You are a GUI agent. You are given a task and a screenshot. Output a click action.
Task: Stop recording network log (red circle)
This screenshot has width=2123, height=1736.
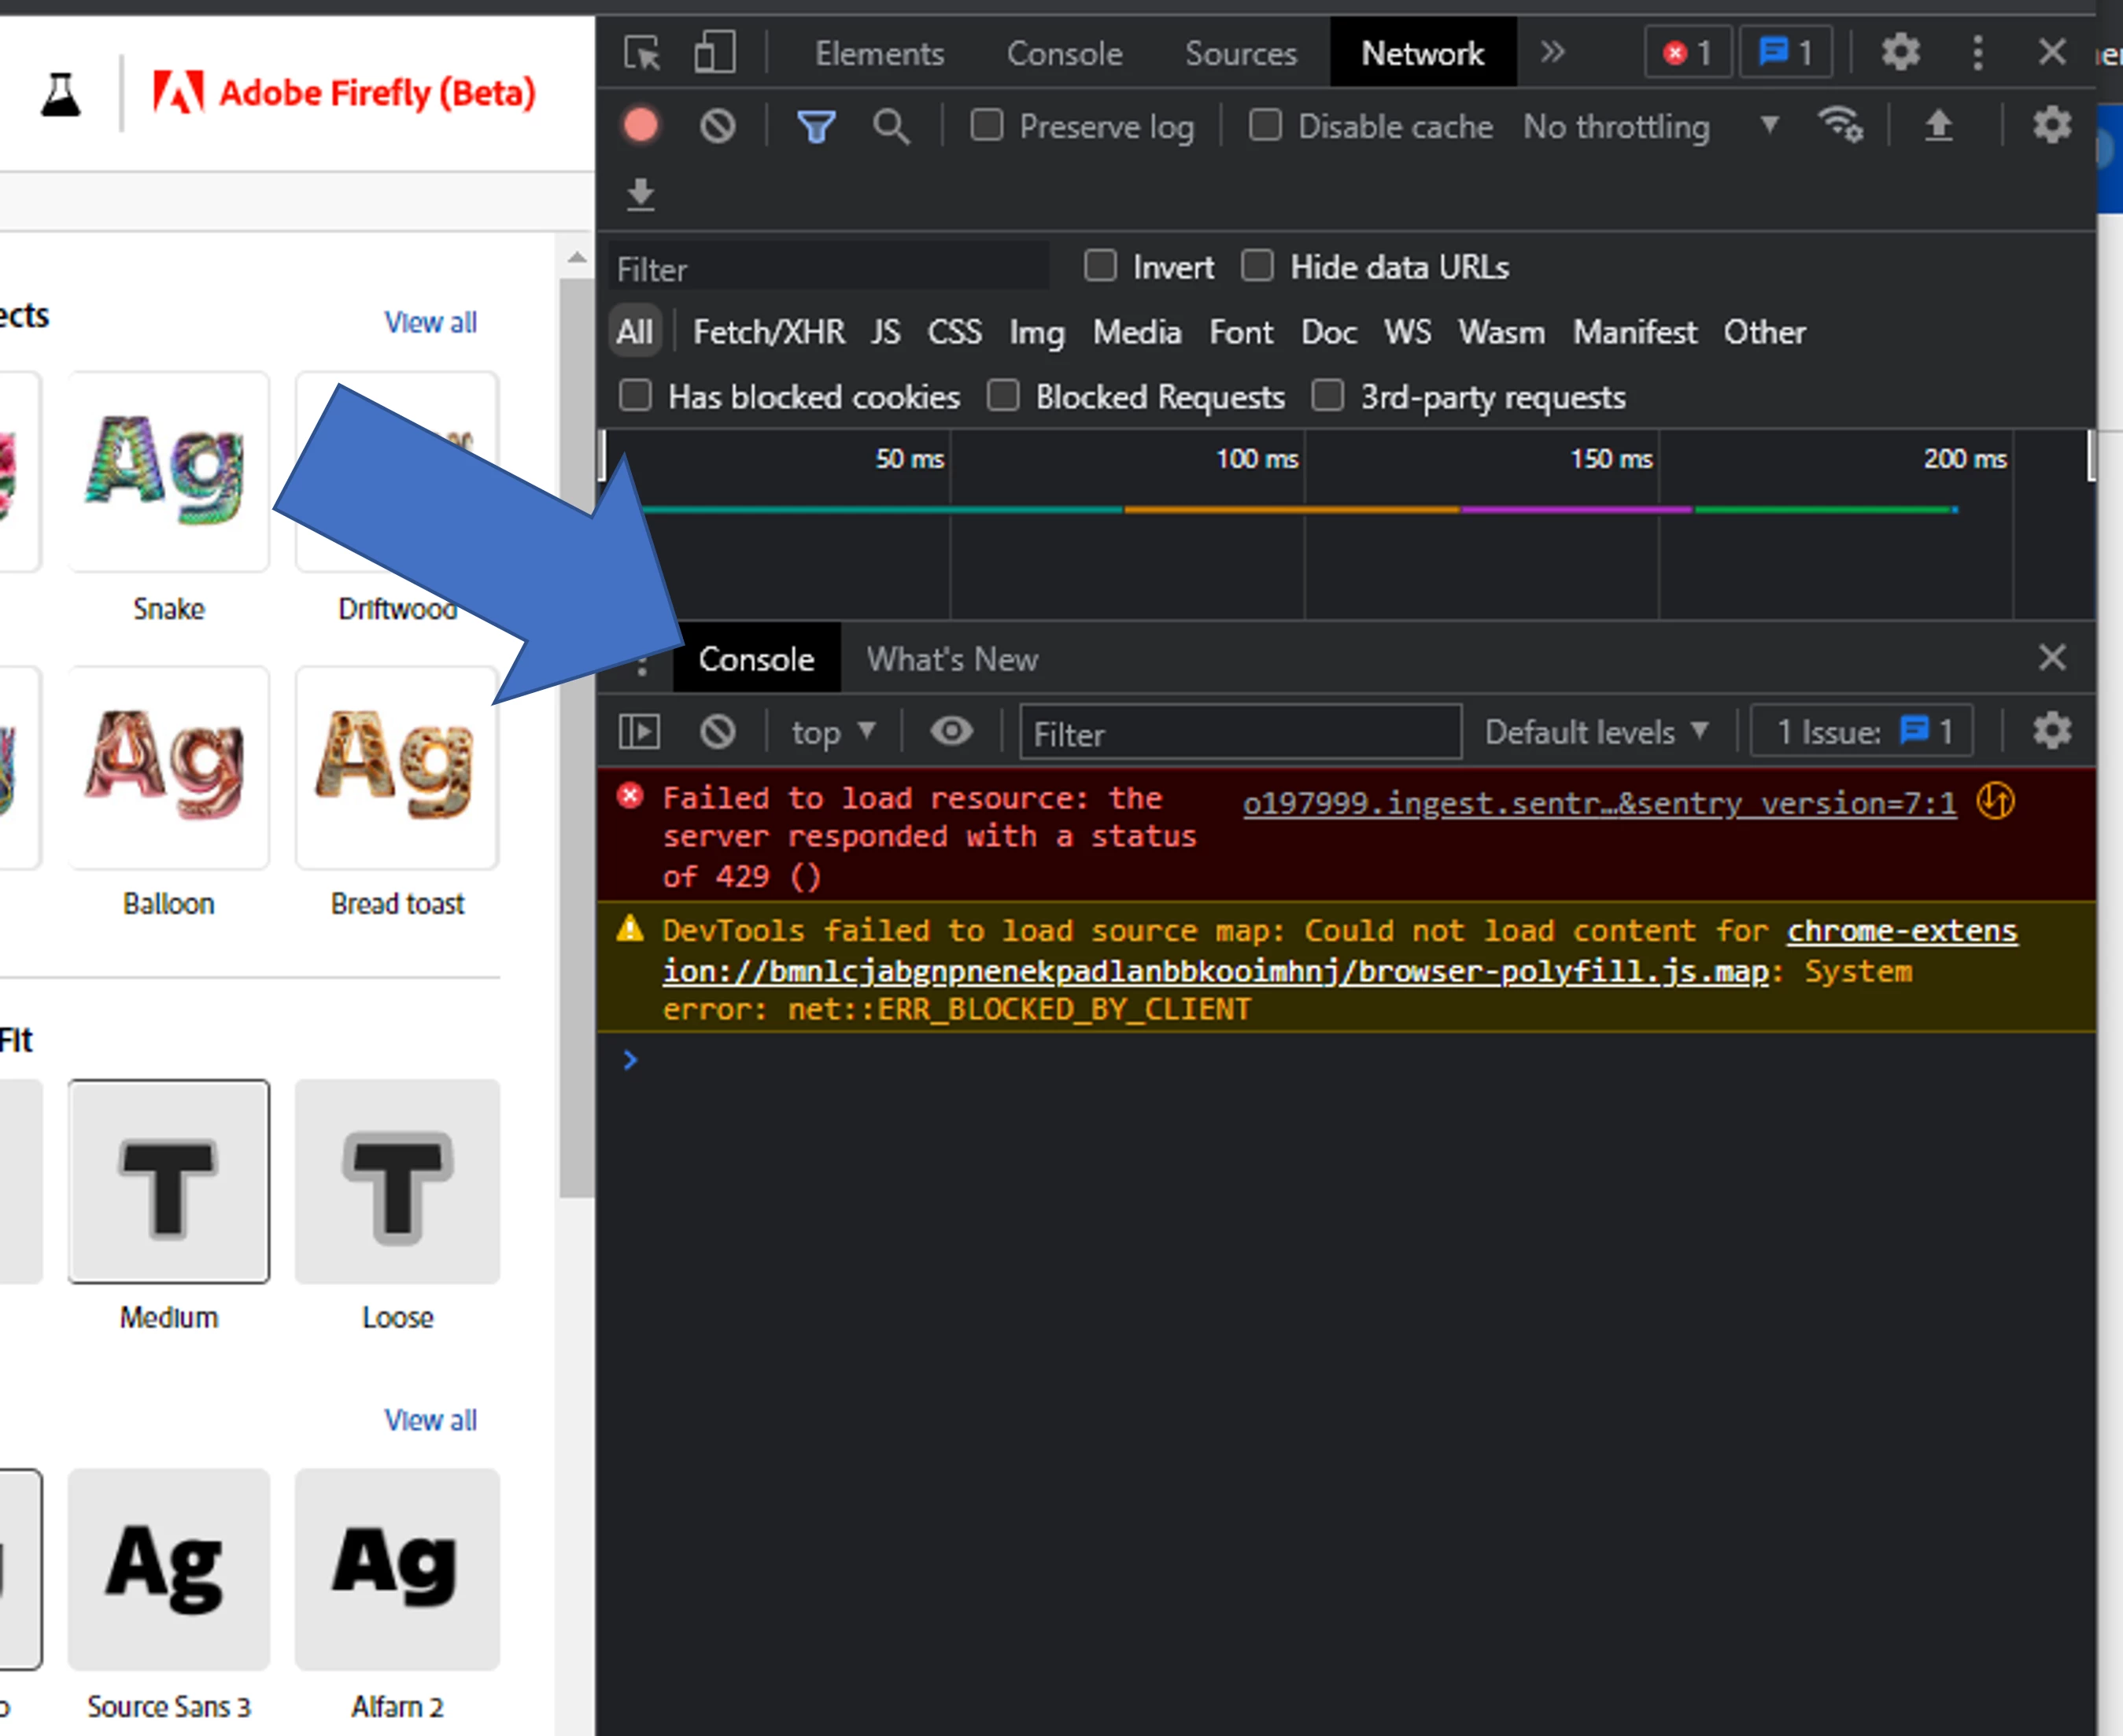click(x=641, y=126)
